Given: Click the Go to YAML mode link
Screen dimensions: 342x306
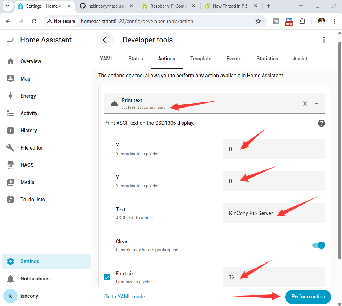Looking at the screenshot, I should 125,297.
